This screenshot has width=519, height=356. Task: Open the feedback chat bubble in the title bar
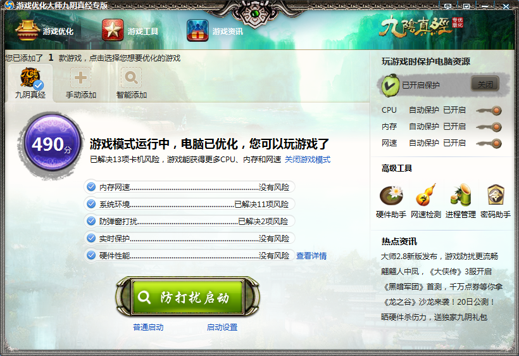[x=447, y=6]
